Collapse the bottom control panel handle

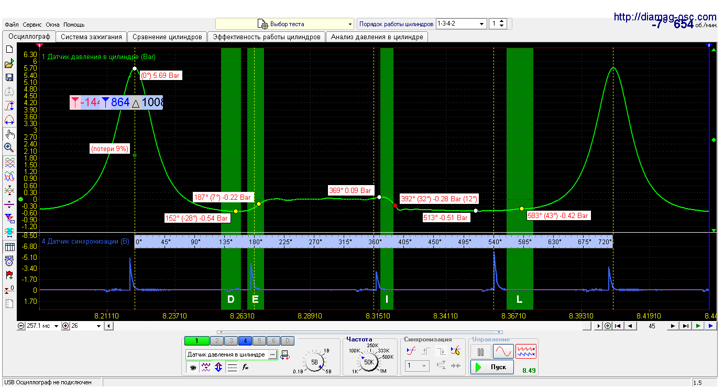[x=360, y=332]
